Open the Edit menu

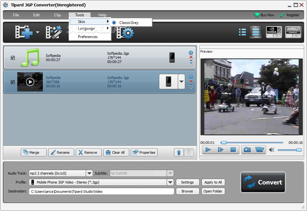pos(36,15)
